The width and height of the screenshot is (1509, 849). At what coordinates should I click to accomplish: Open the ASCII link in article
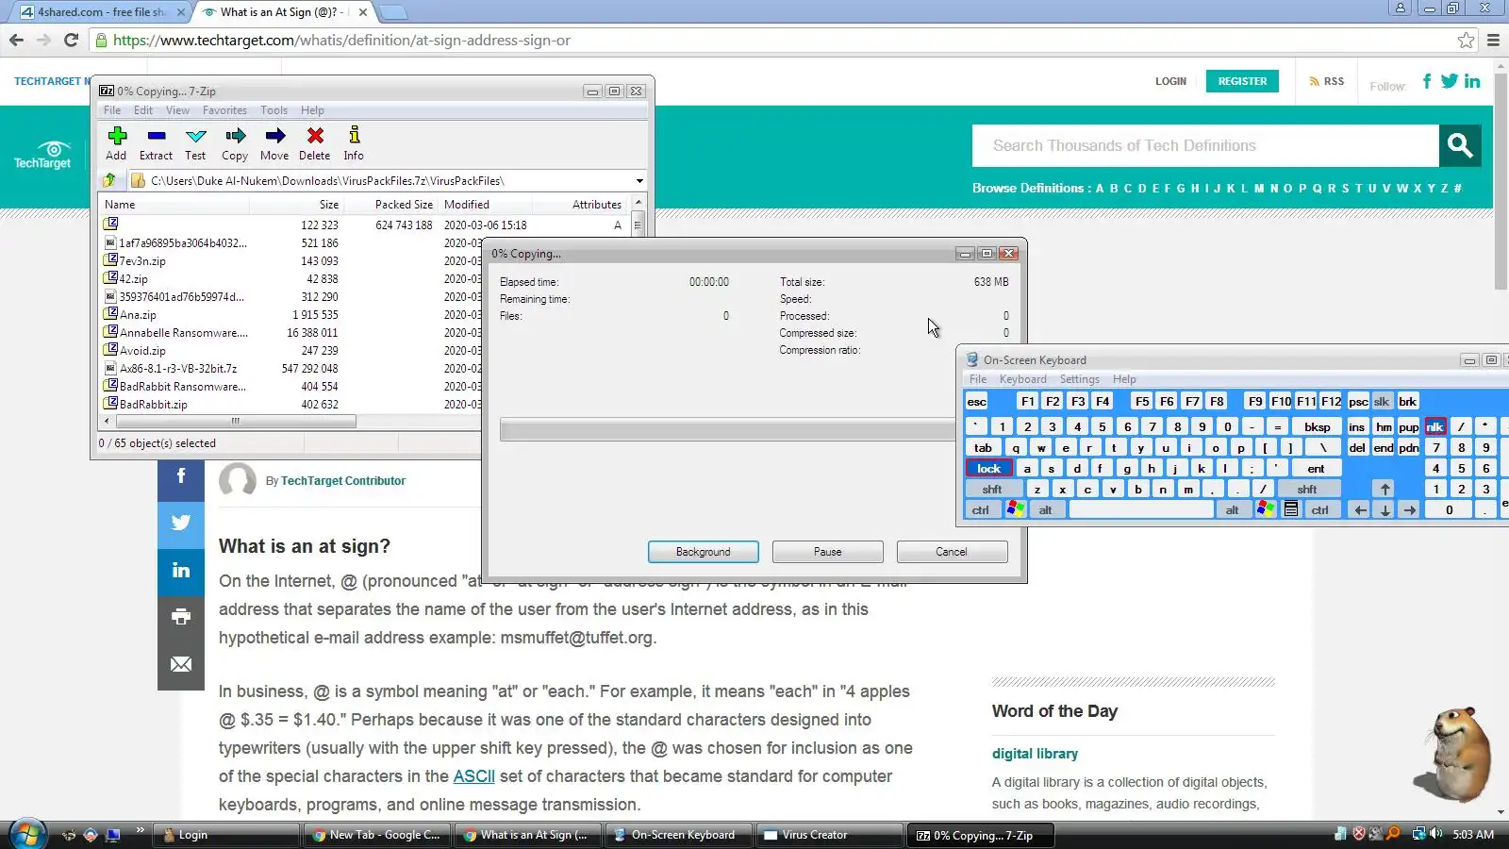coord(473,776)
